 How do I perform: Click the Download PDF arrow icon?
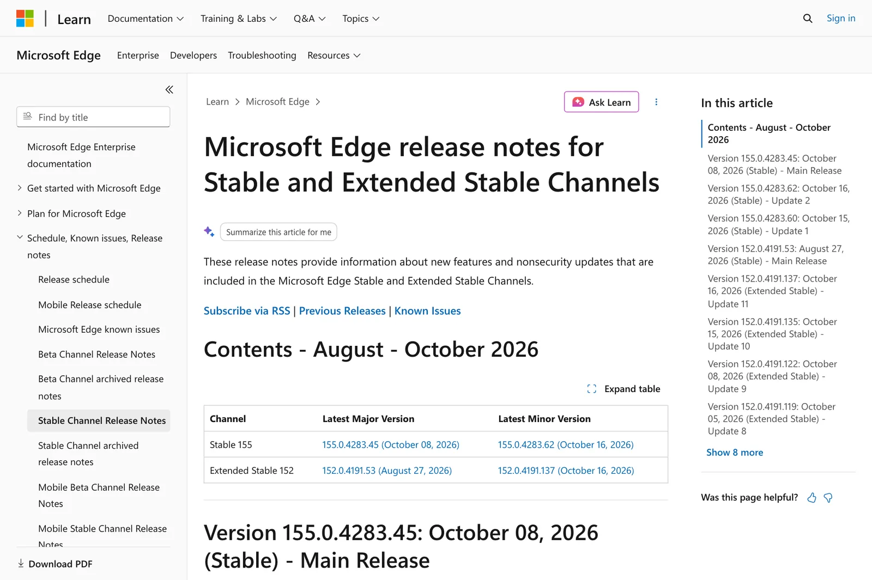(x=21, y=564)
